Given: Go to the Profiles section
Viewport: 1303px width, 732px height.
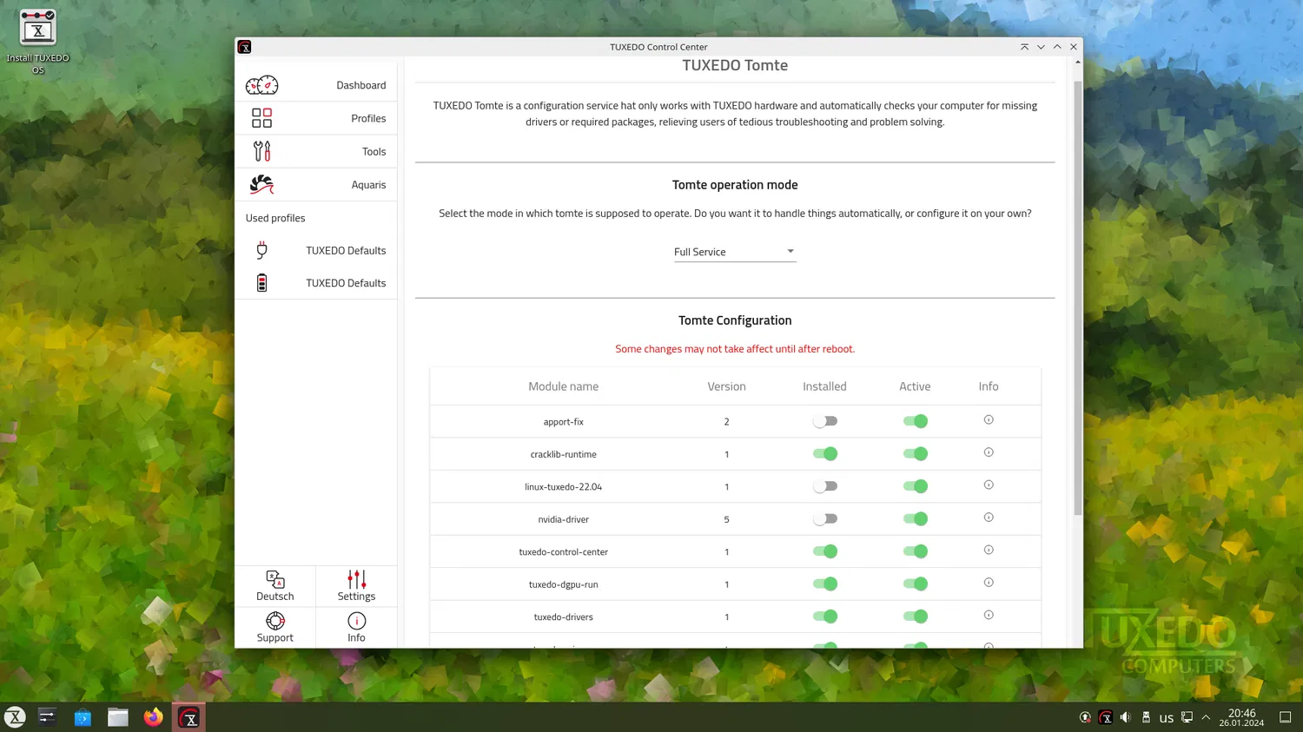Looking at the screenshot, I should [x=316, y=118].
